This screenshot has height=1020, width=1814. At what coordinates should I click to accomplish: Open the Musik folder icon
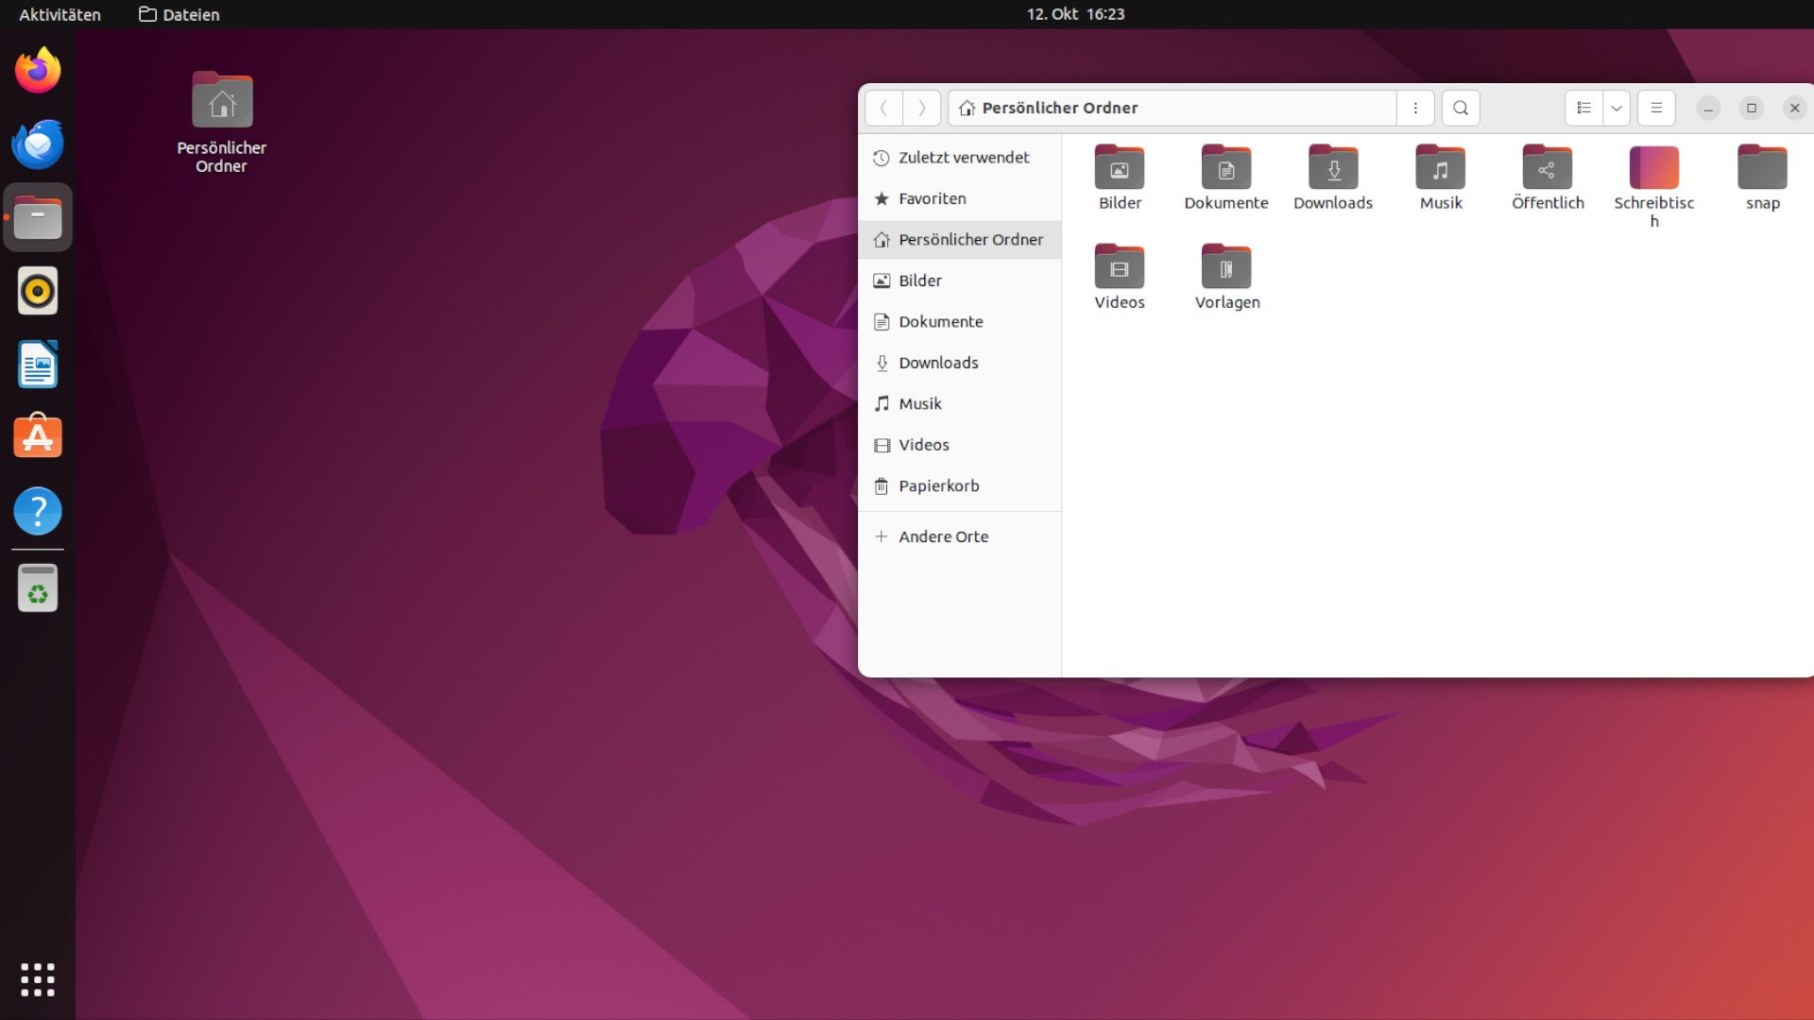(x=1440, y=168)
